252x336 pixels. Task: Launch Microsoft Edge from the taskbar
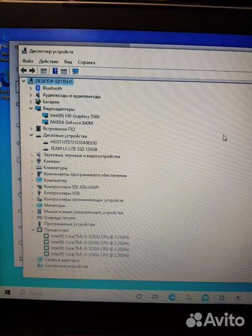172,297
